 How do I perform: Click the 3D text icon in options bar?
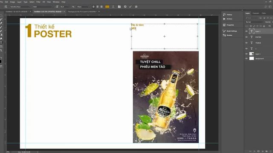pyautogui.click(x=136, y=7)
